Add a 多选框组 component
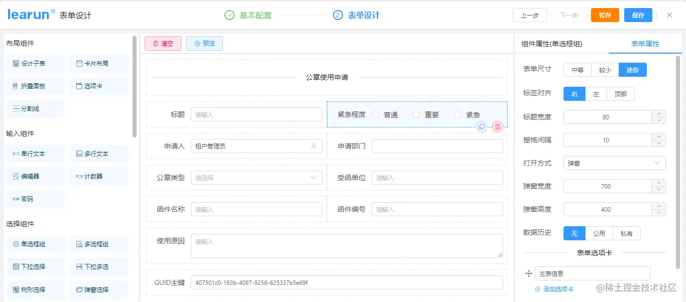 pos(99,244)
